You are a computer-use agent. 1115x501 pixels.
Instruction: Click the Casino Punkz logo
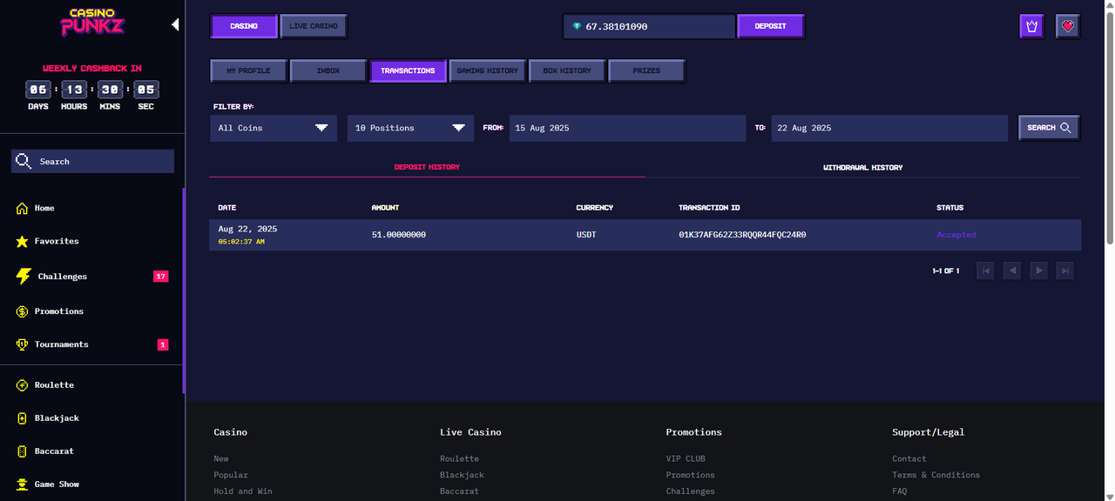click(x=91, y=23)
